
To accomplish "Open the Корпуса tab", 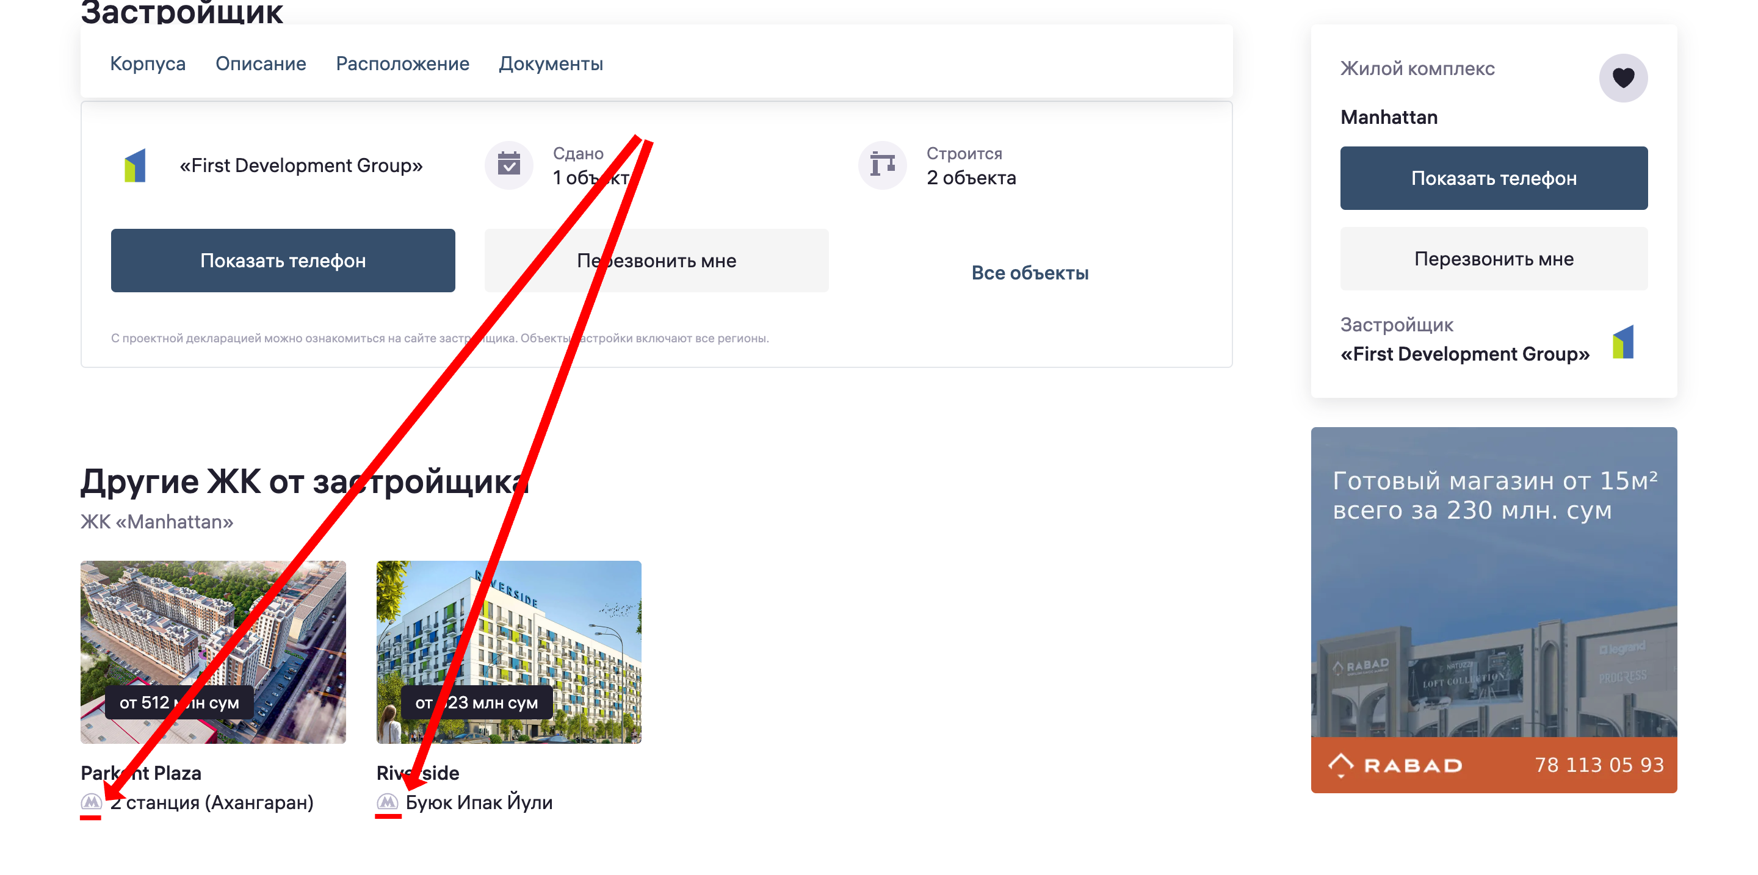I will coord(147,63).
